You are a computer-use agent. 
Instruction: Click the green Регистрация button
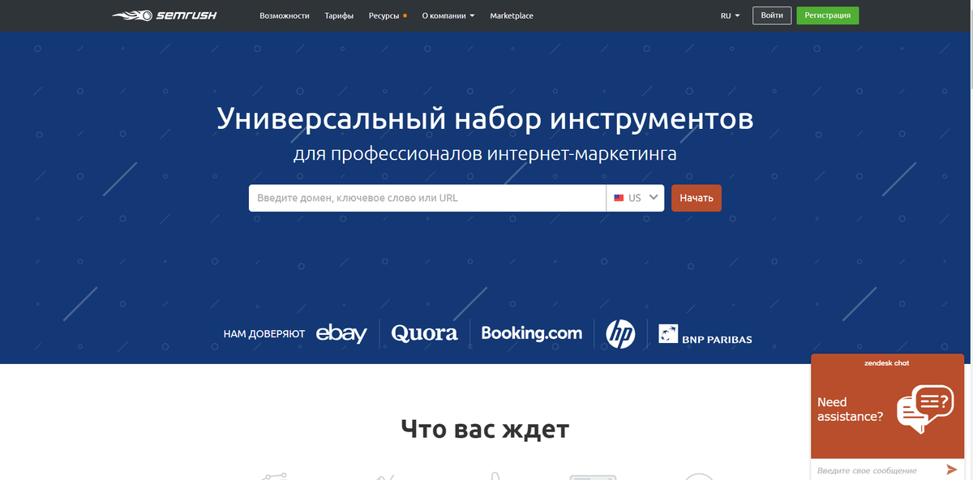coord(828,15)
